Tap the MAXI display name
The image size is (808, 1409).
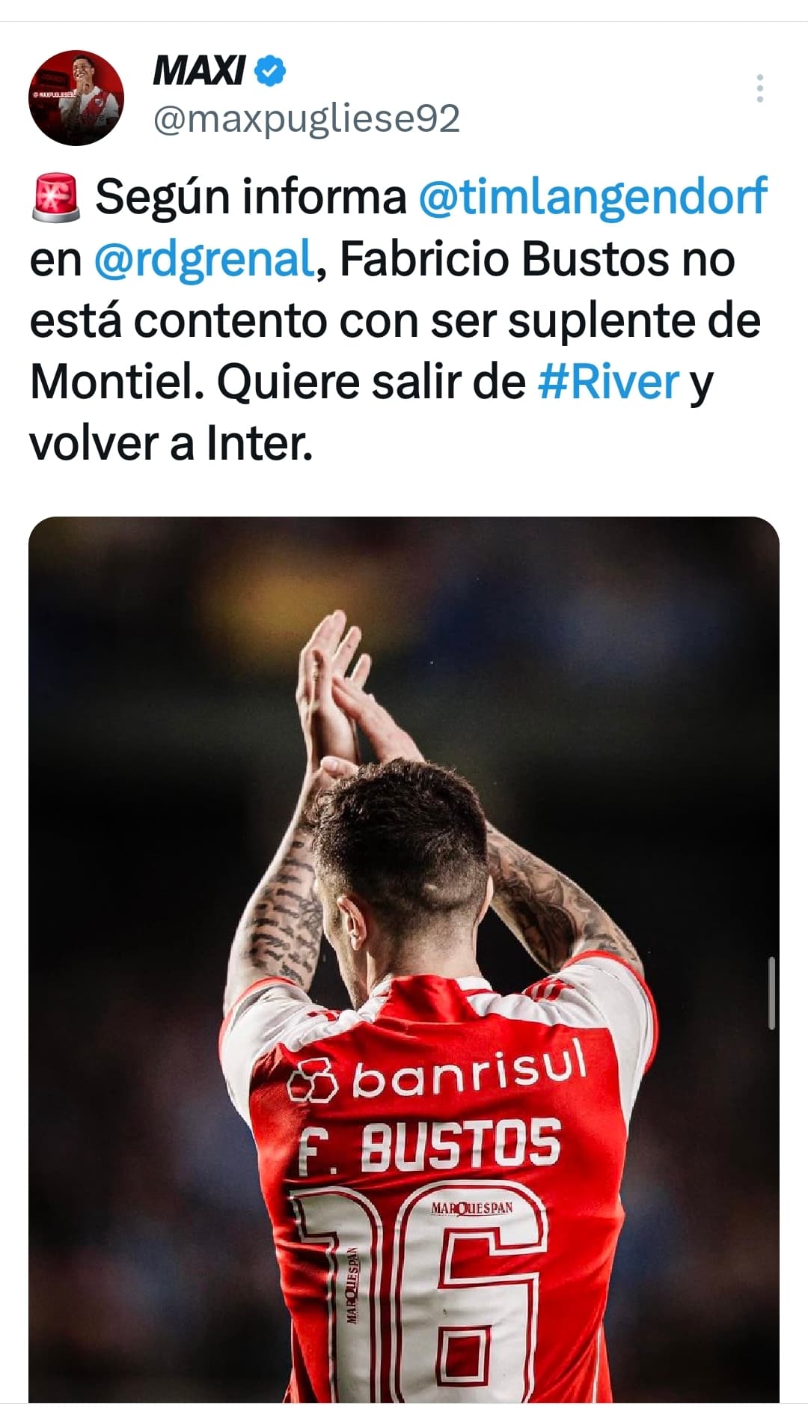click(199, 71)
